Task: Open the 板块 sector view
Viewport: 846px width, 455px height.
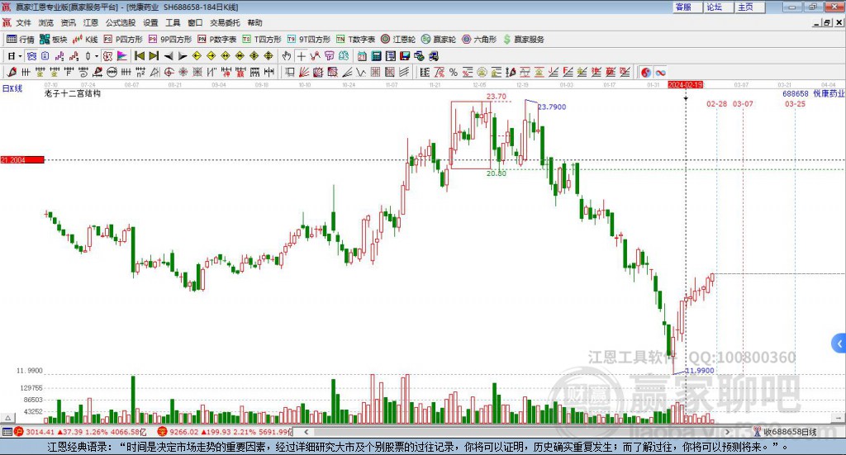Action: coord(54,40)
